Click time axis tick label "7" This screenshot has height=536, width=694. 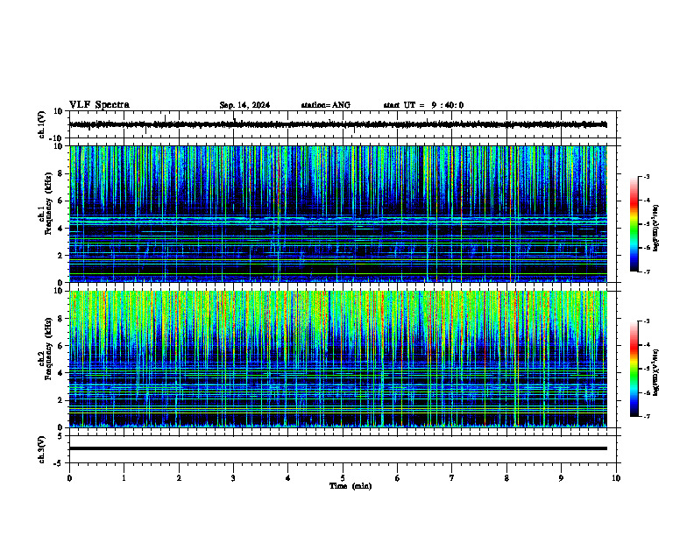point(452,478)
